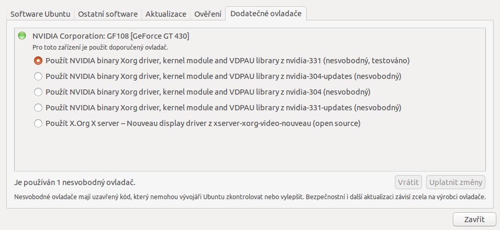Go to the Aktualizace tab
Image resolution: width=500 pixels, height=230 pixels.
(x=166, y=14)
